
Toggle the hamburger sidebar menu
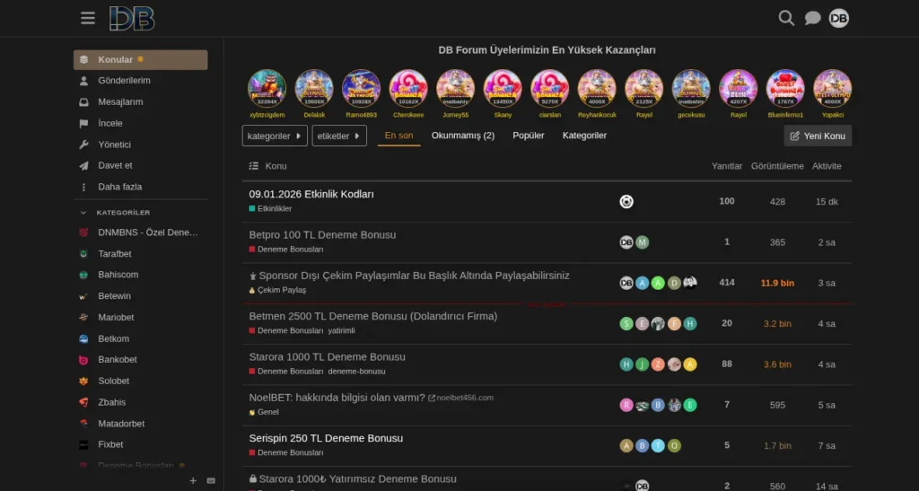point(88,18)
